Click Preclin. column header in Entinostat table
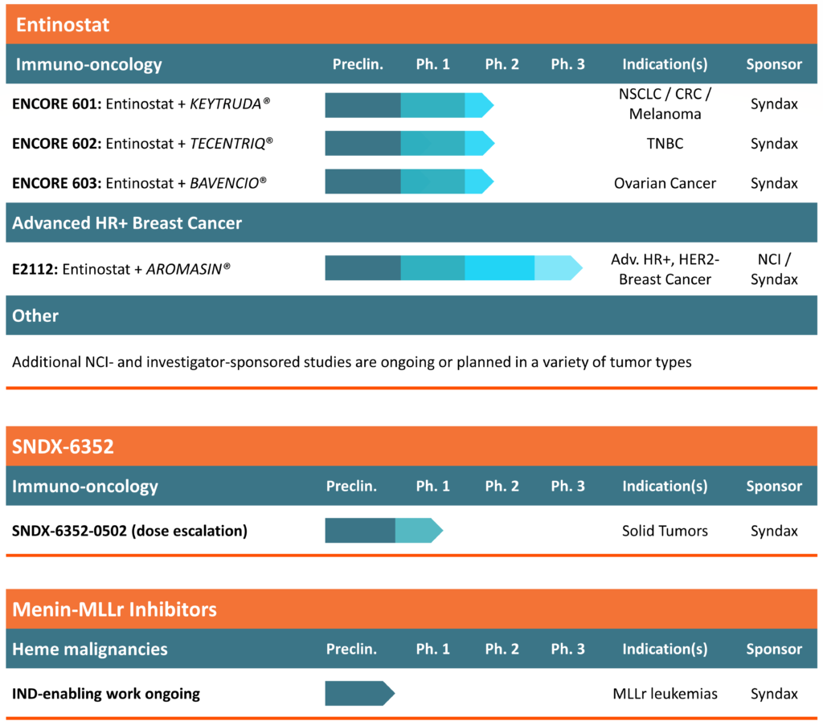 click(358, 64)
